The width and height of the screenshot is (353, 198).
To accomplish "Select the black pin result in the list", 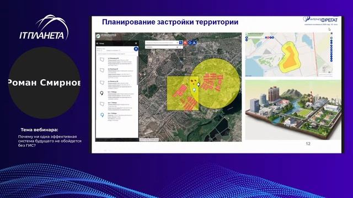I will 117,95.
